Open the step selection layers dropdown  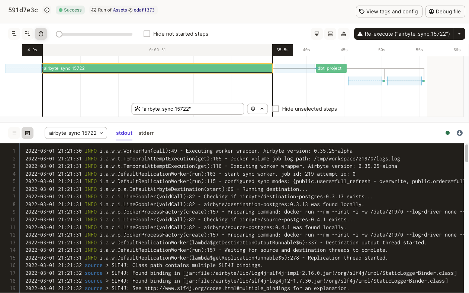(257, 109)
